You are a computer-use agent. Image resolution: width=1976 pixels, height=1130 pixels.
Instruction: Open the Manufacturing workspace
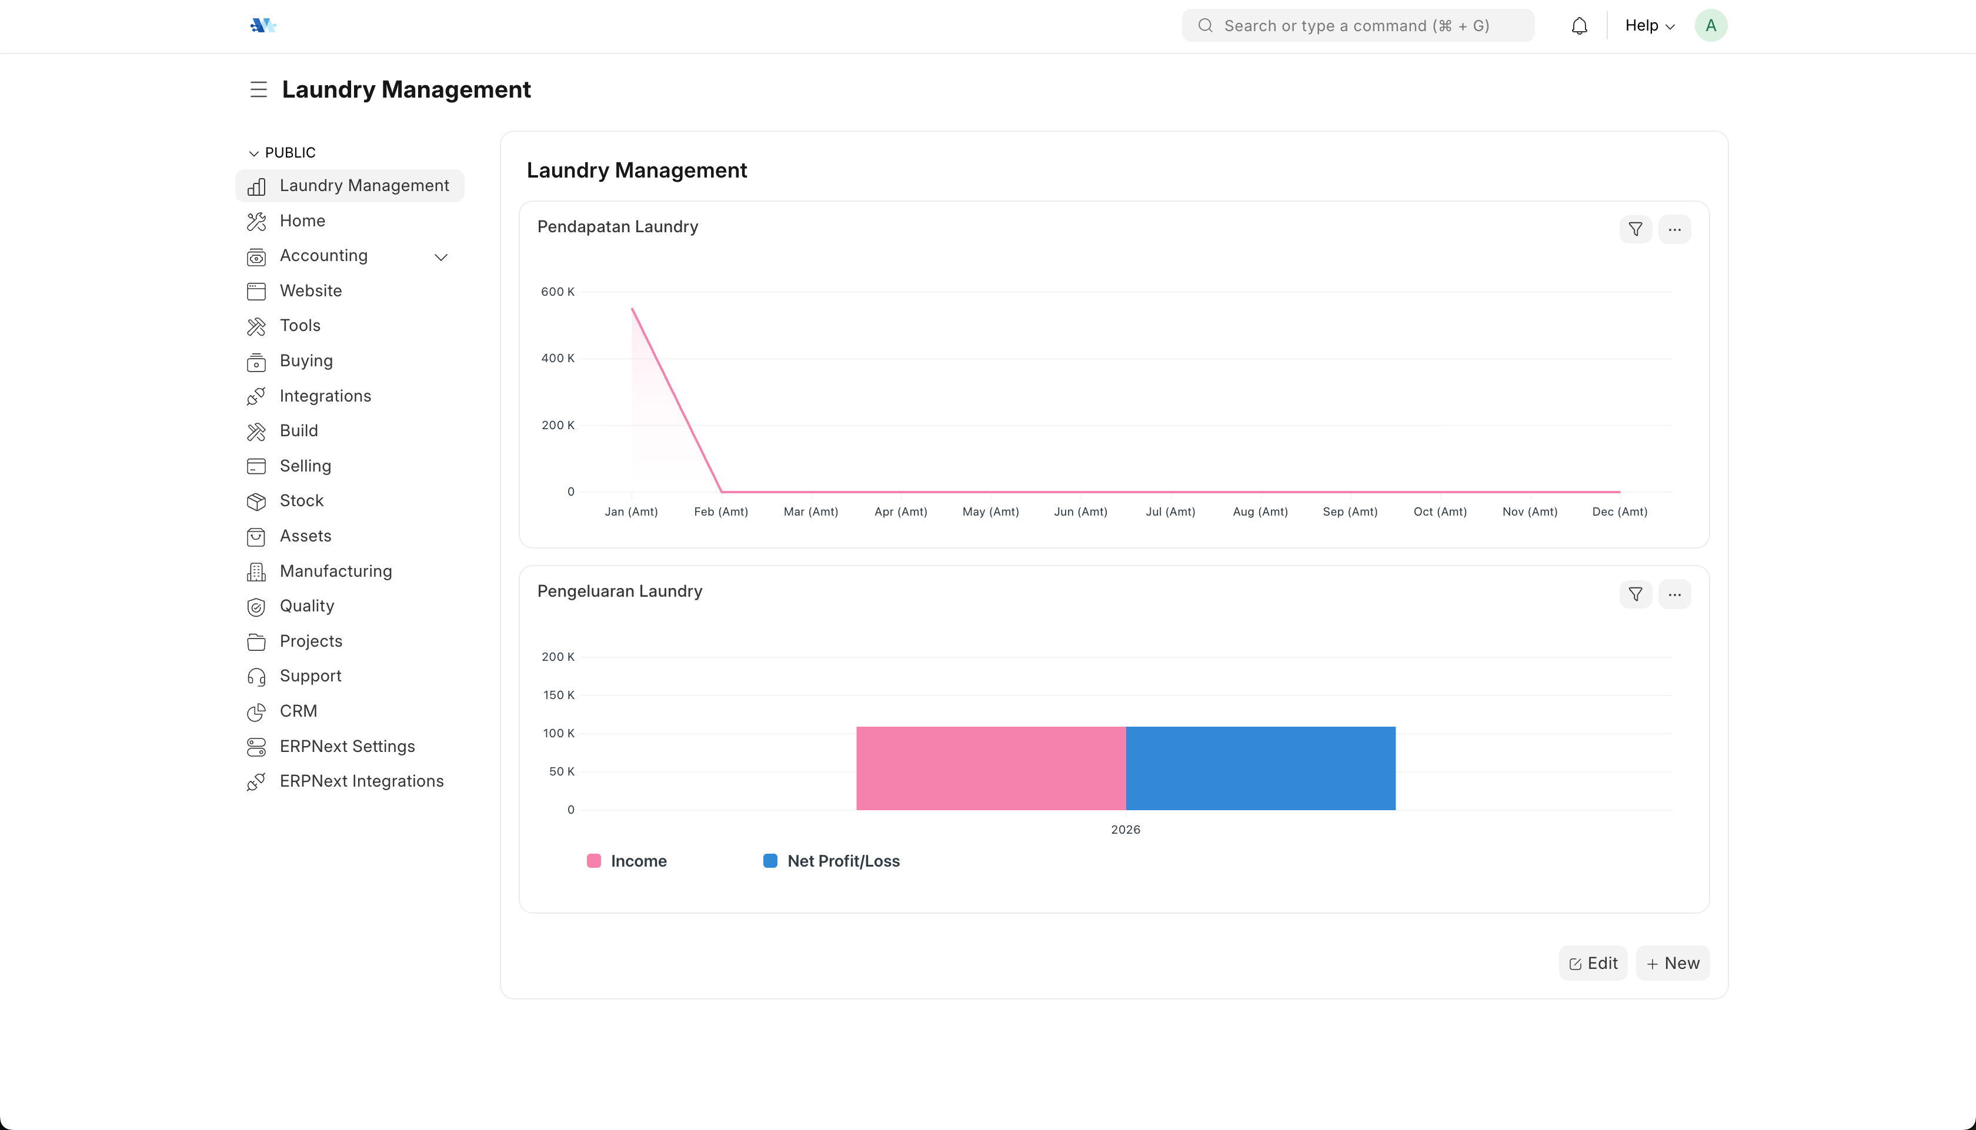[x=349, y=571]
